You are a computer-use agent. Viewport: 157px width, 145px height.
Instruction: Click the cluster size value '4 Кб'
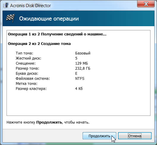79,89
